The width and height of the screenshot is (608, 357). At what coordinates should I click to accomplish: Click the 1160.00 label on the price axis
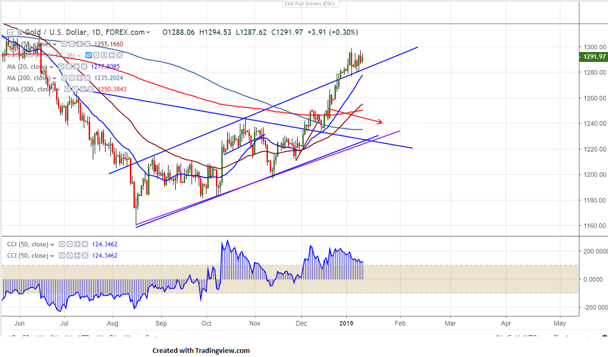[x=595, y=226]
